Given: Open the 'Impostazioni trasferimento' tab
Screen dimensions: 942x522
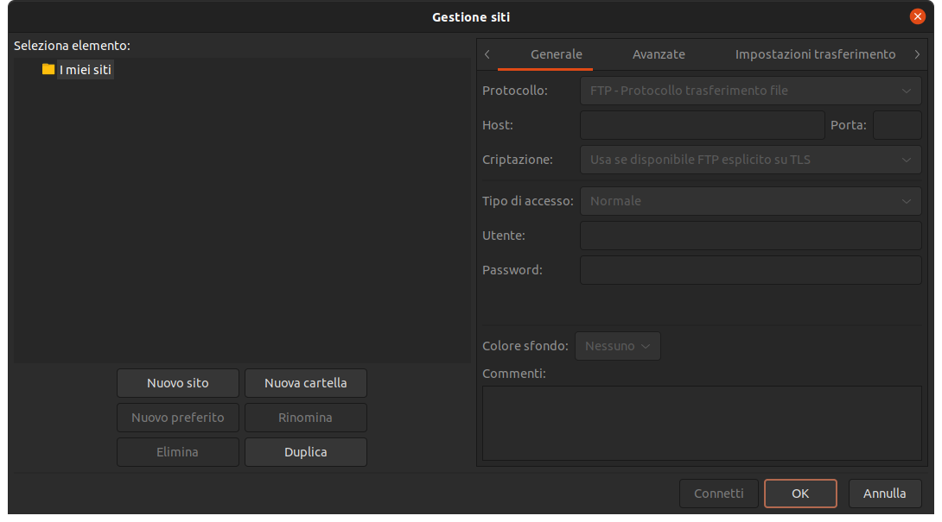Looking at the screenshot, I should (x=815, y=53).
